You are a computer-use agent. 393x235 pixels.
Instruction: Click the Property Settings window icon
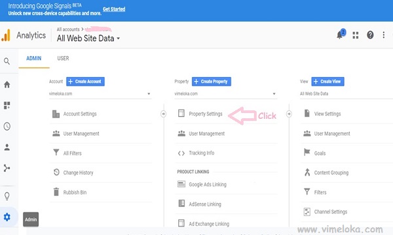181,114
